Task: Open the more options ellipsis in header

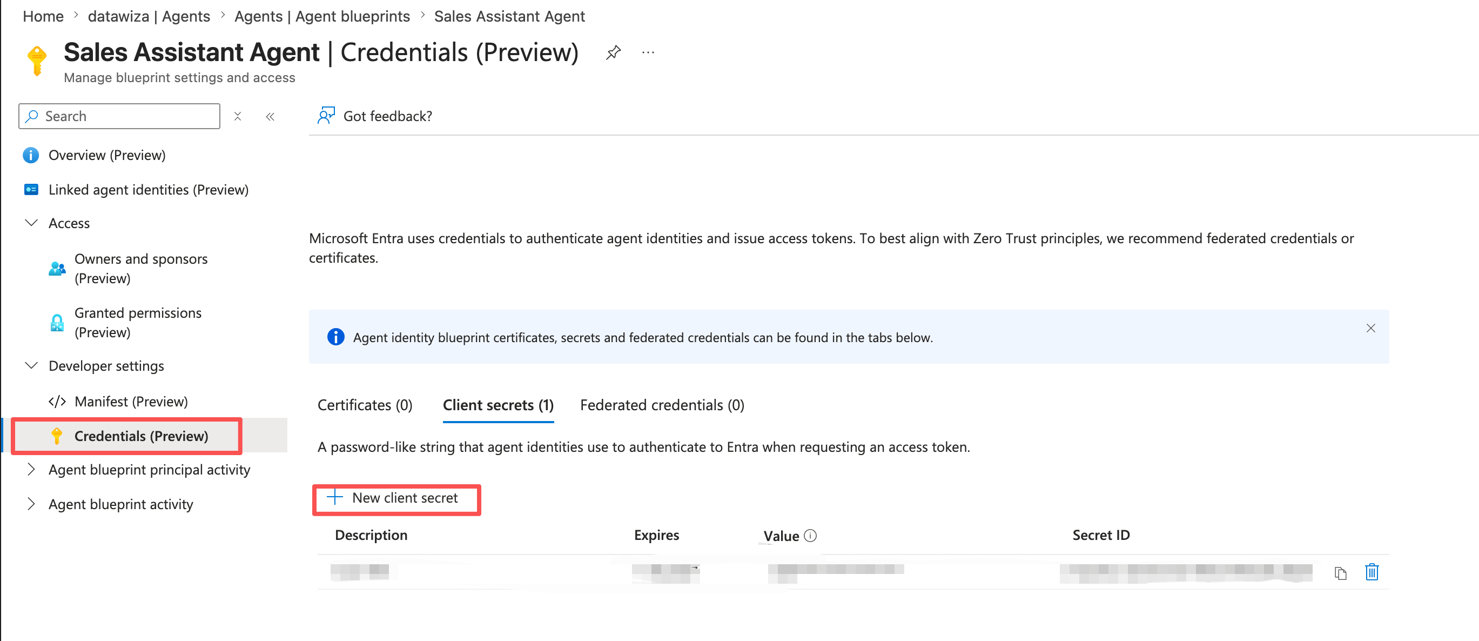Action: (648, 53)
